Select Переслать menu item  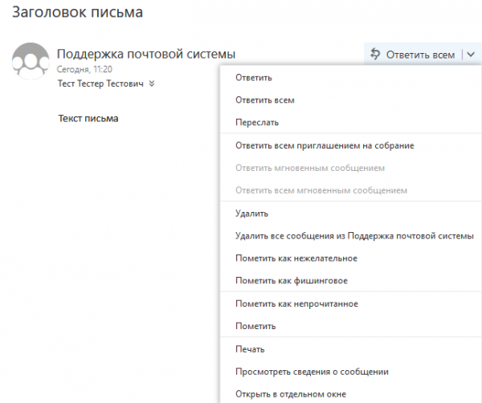pos(351,123)
